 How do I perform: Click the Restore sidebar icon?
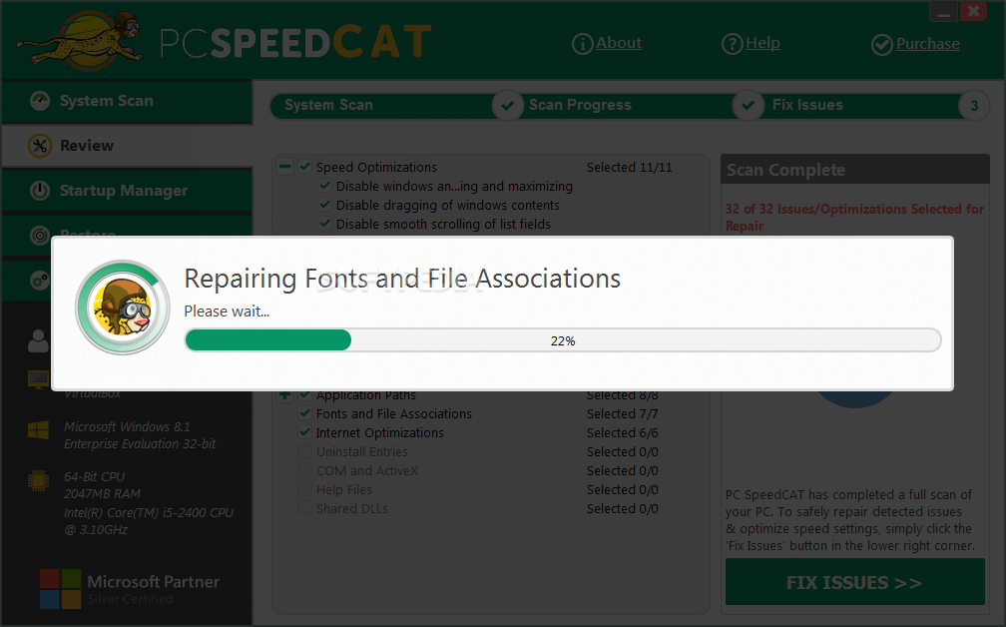point(40,235)
